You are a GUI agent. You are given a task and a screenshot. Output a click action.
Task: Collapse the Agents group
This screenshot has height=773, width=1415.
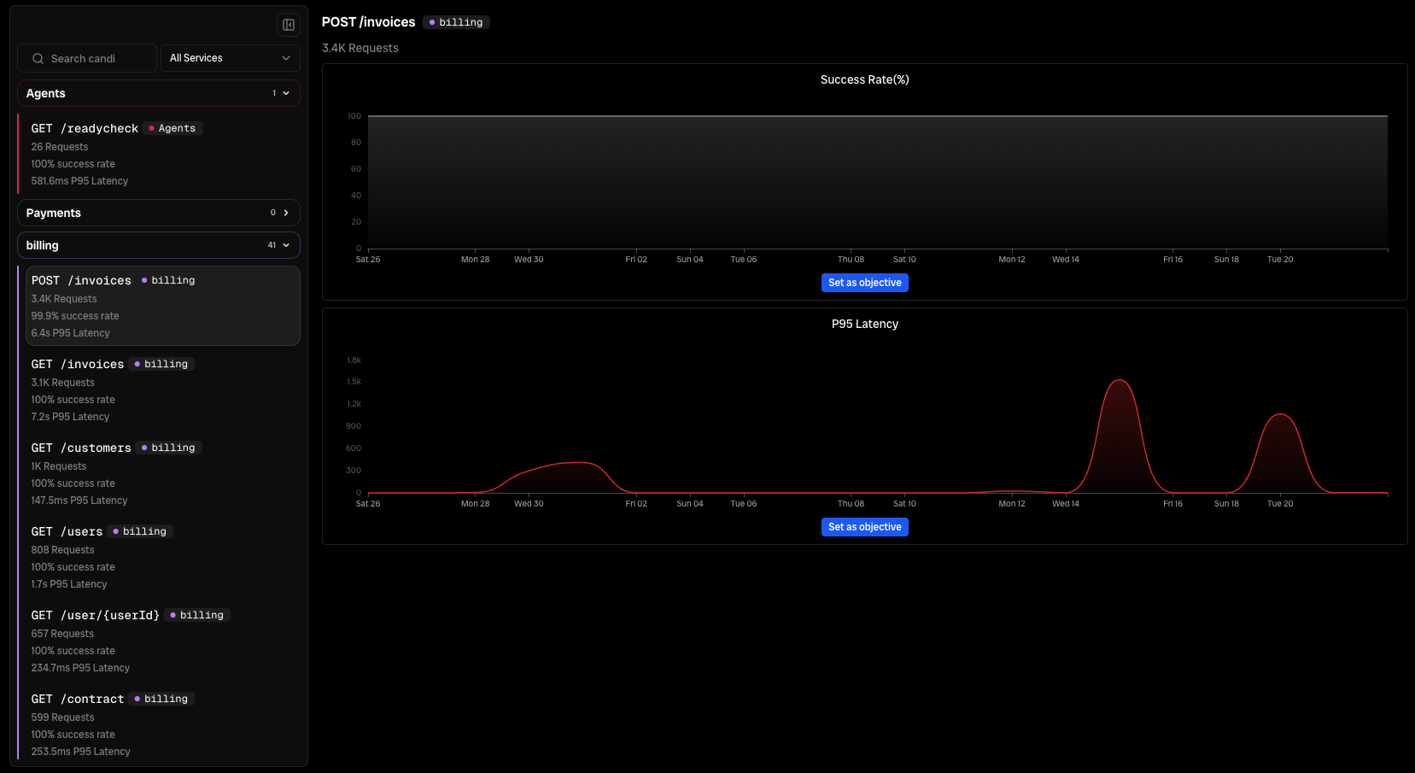[x=159, y=93]
